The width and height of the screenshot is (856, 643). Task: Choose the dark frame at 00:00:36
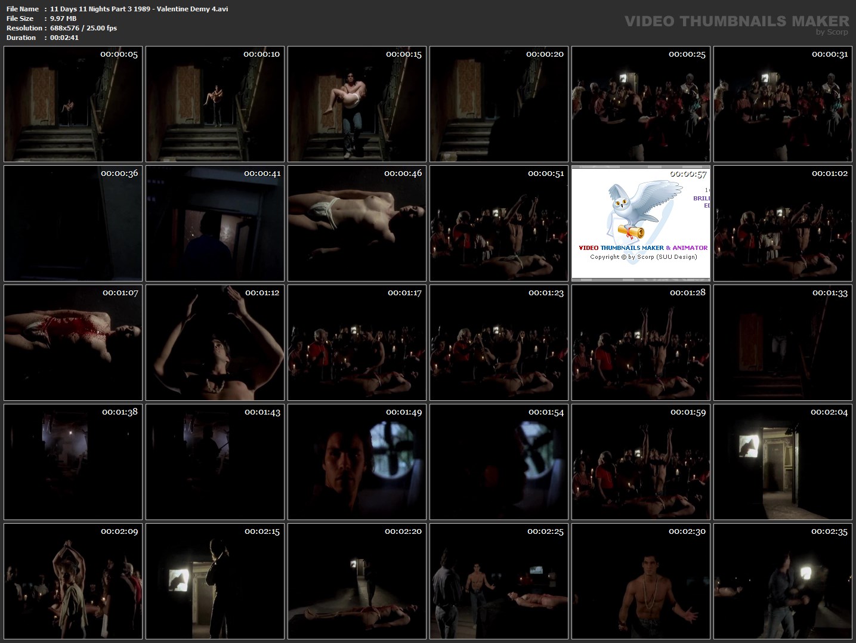point(73,223)
